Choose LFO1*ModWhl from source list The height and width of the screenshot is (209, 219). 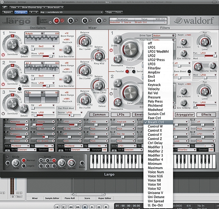158,52
